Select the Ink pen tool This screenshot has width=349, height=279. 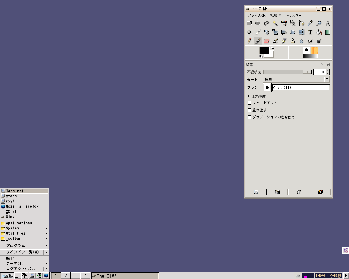[x=284, y=41]
